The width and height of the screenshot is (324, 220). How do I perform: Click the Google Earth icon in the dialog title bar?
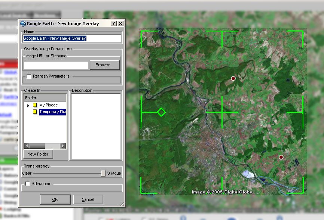click(x=23, y=24)
